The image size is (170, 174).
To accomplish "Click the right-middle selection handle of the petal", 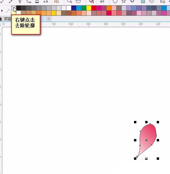I will pyautogui.click(x=158, y=140).
